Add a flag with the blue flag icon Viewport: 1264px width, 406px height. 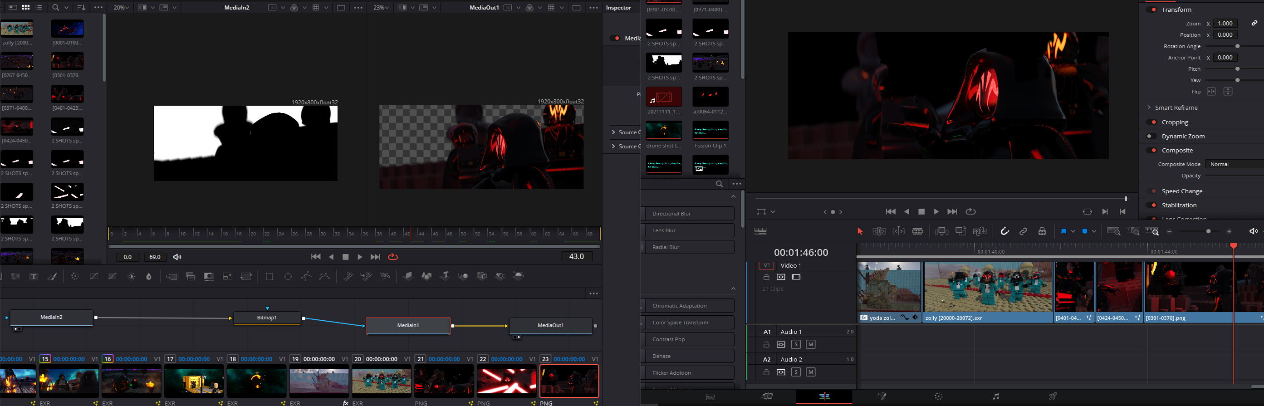(1063, 231)
